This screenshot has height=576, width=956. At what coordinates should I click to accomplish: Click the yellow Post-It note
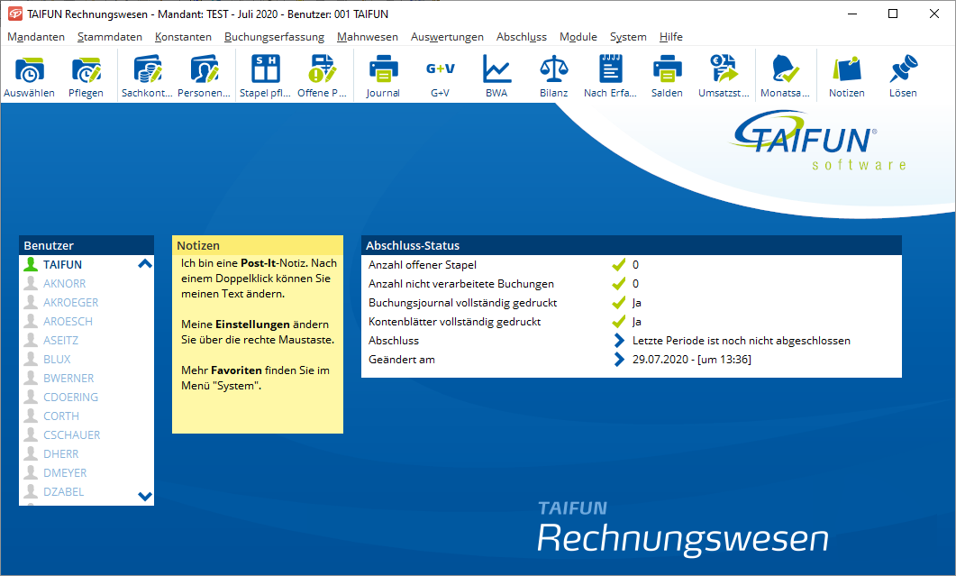(x=257, y=343)
